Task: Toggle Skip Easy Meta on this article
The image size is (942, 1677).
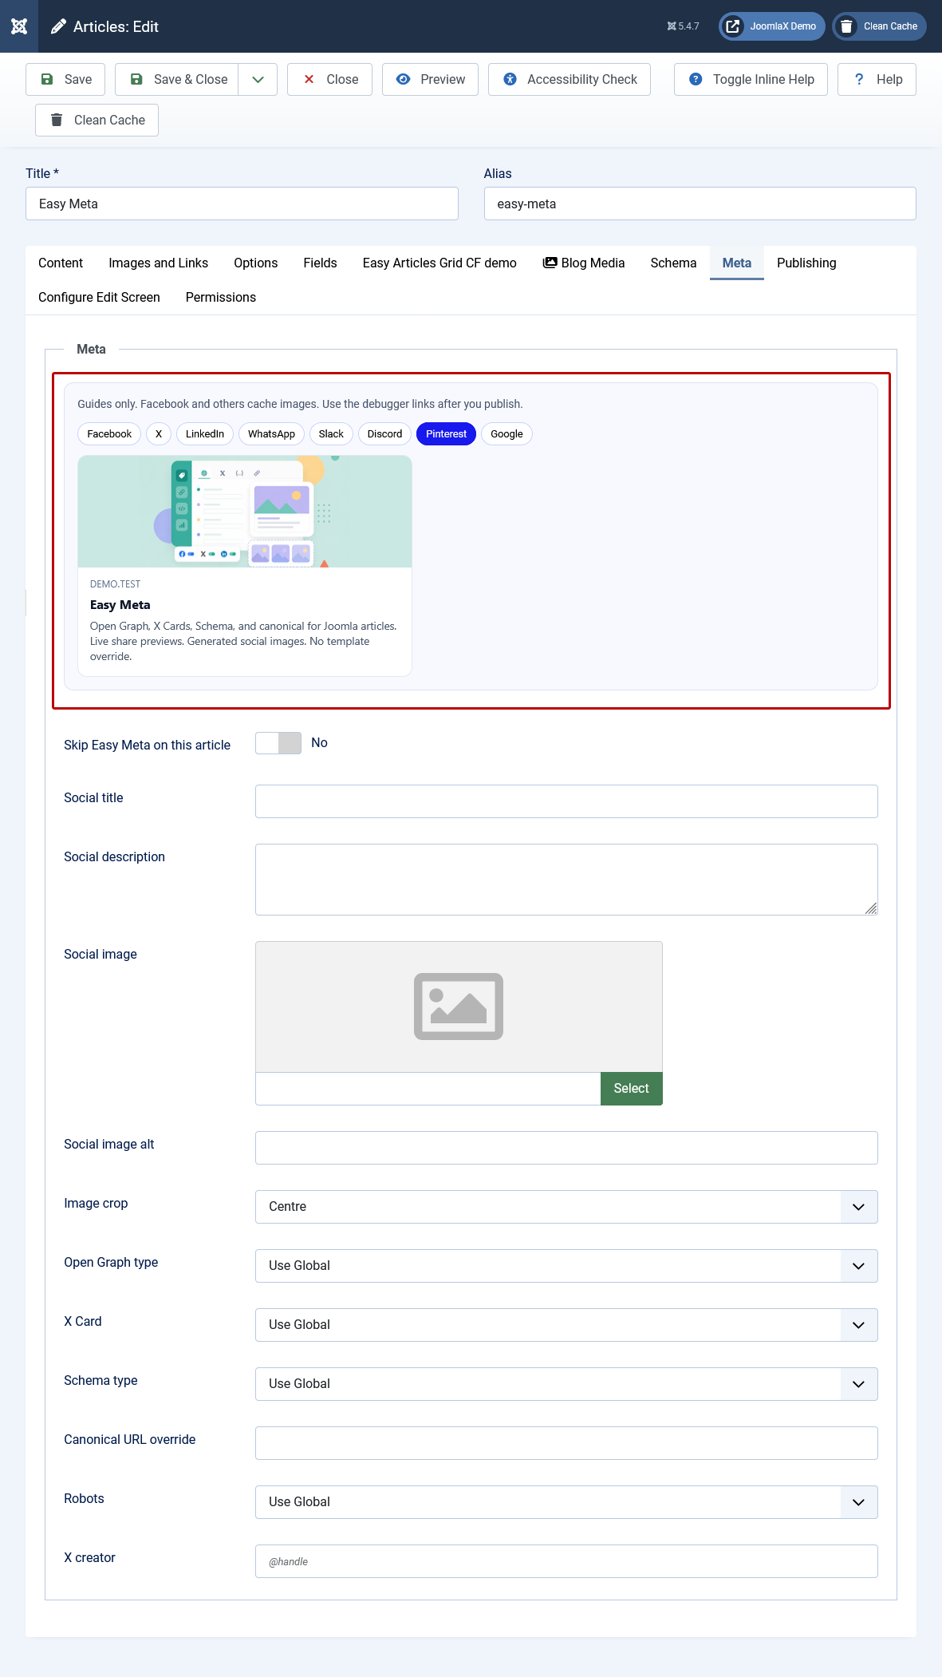Action: 278,743
